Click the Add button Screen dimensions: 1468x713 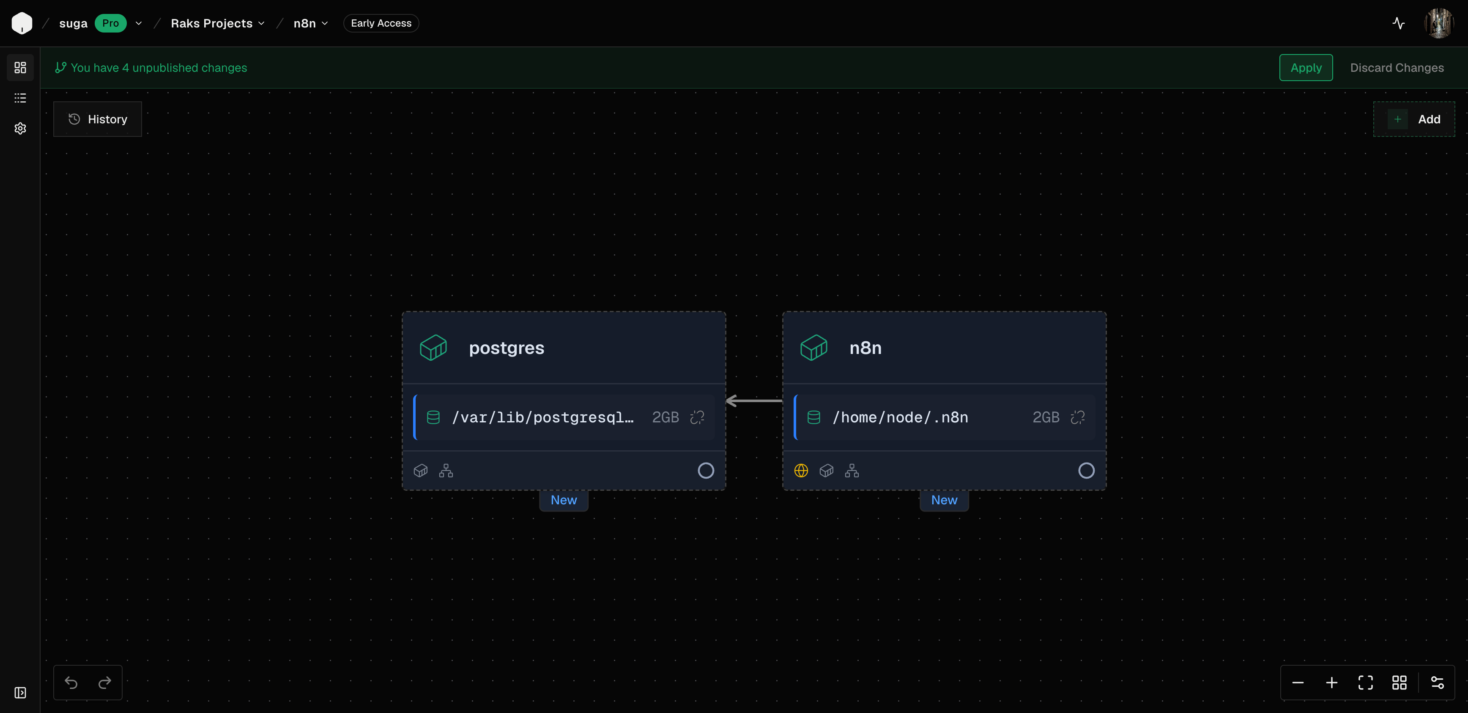coord(1414,119)
